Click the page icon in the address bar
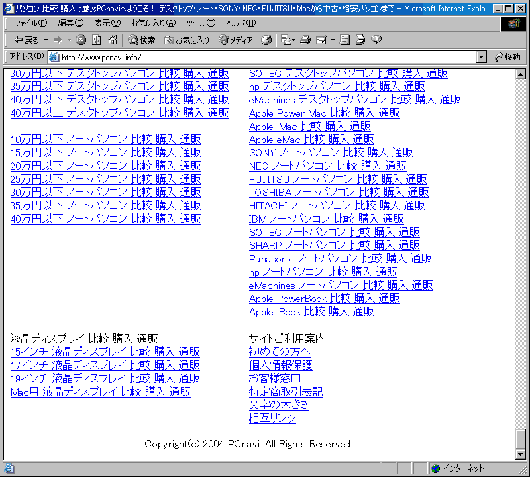This screenshot has width=530, height=477. coord(54,57)
